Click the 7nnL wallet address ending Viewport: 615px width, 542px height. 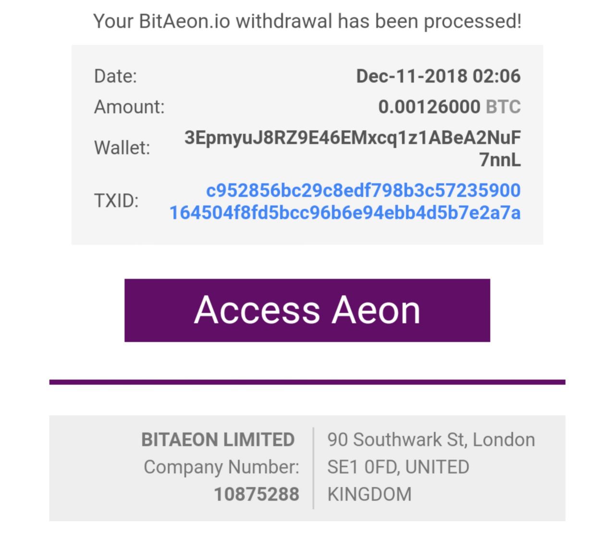coord(500,159)
